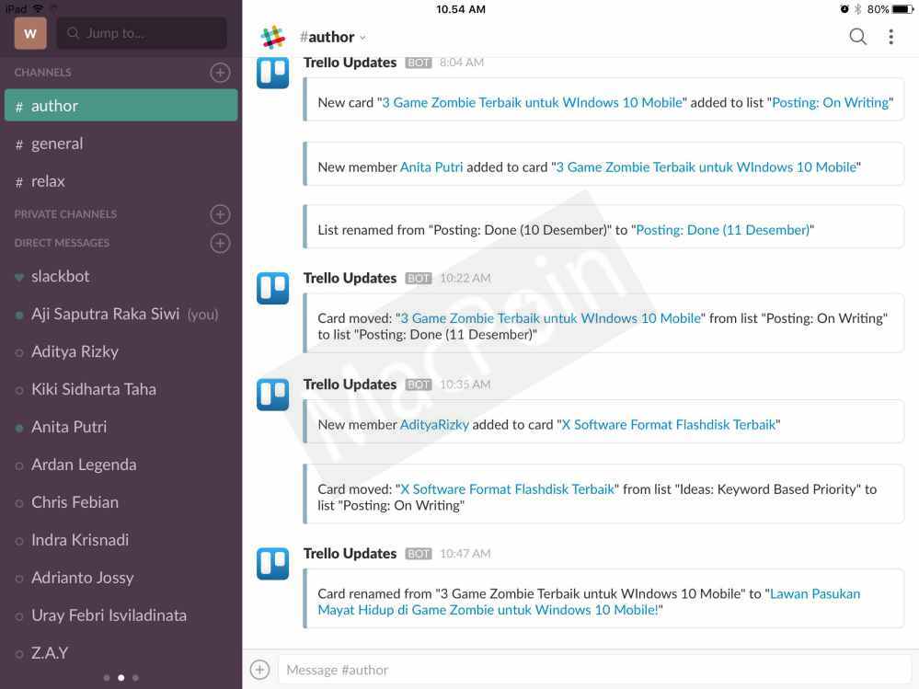919x689 pixels.
Task: Open Anita Putri member link in message
Action: tap(431, 167)
